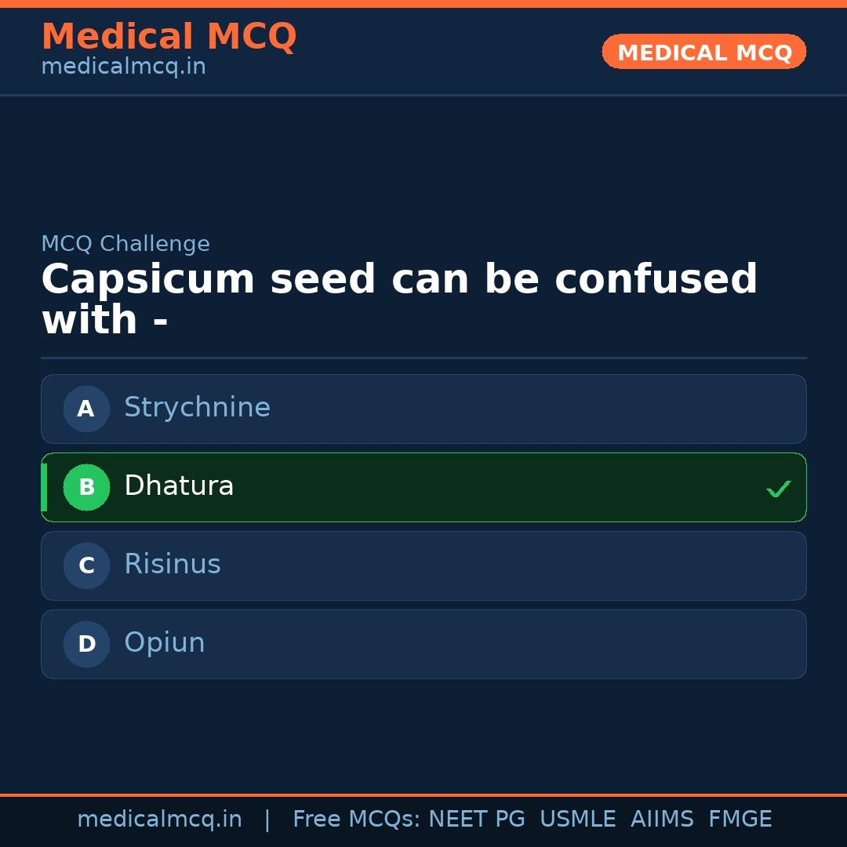Screen dimensions: 847x847
Task: Choose the Dhatura answer text
Action: [x=179, y=486]
